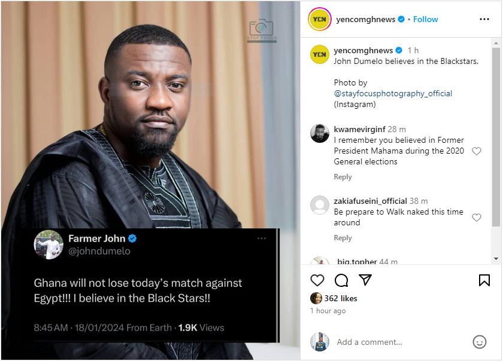Image resolution: width=503 pixels, height=361 pixels.
Task: Reply to kwamevirginf's comment
Action: [343, 177]
